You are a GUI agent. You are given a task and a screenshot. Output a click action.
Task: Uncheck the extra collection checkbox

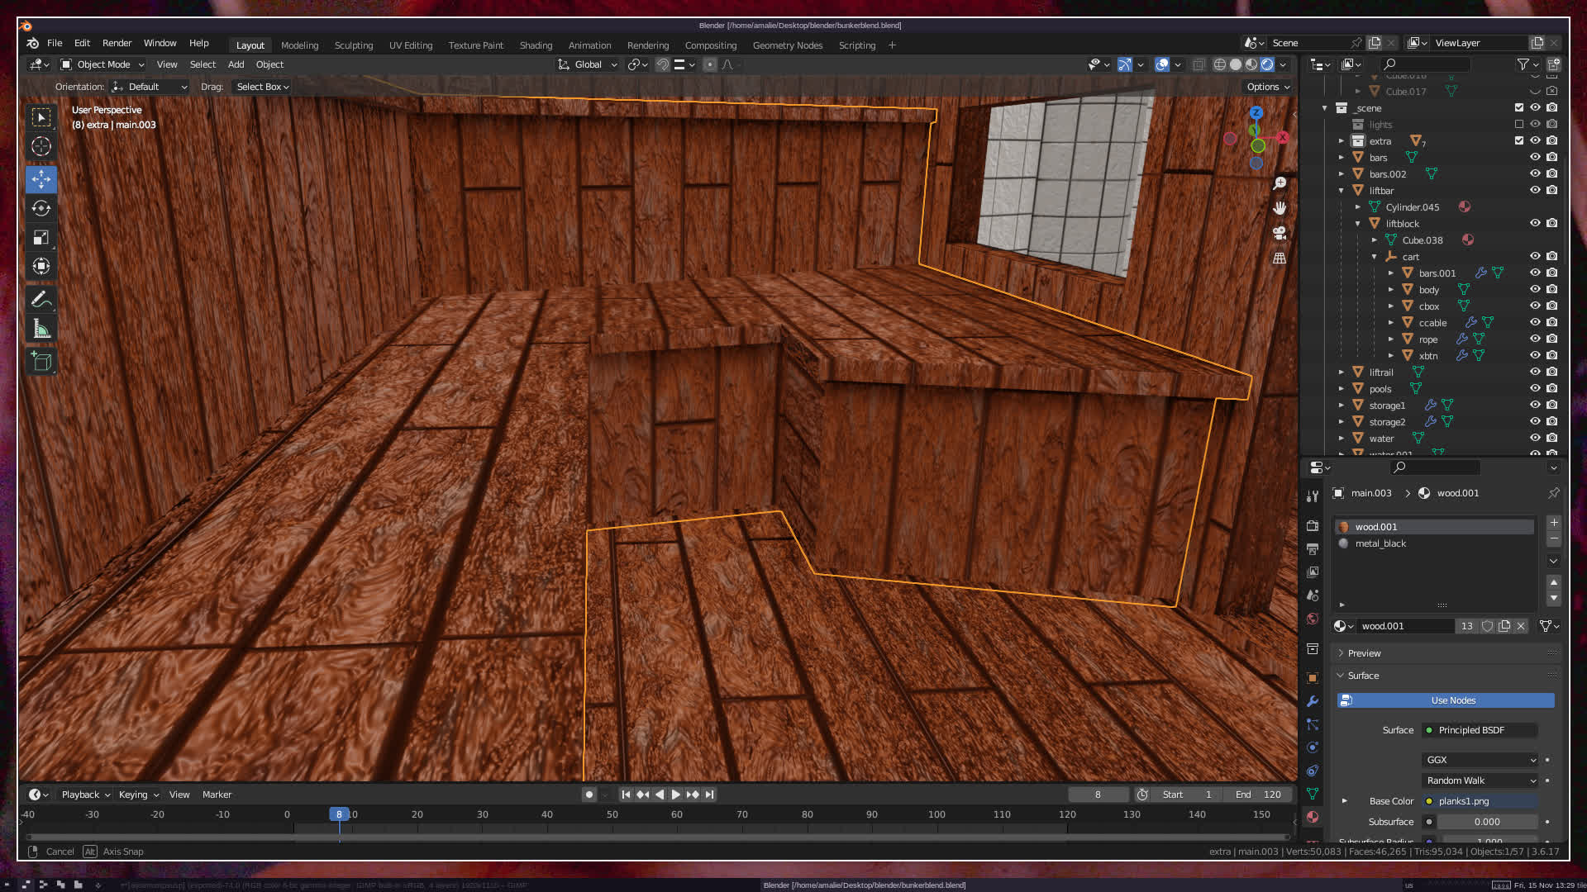(x=1518, y=141)
